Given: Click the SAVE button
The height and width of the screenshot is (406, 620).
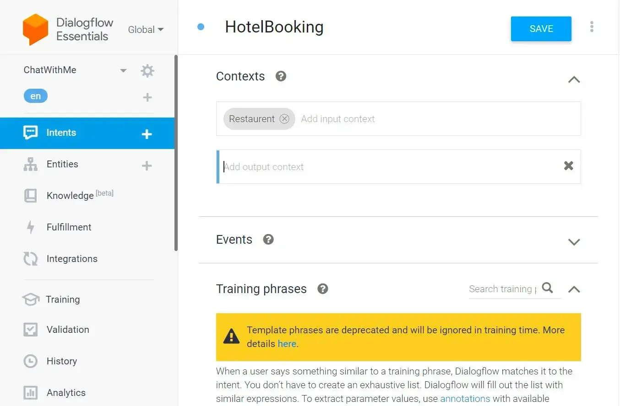Looking at the screenshot, I should pyautogui.click(x=541, y=29).
